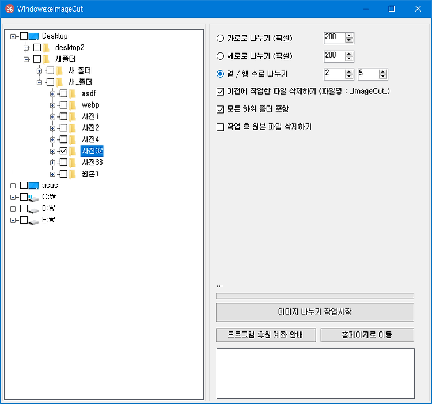Increase 가로로 나누기 pixel value spinner
The image size is (432, 404).
349,36
